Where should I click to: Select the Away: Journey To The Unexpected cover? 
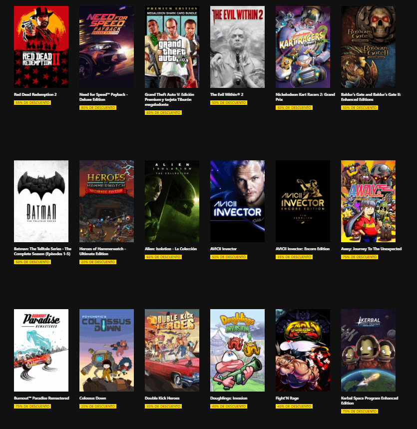pos(368,201)
